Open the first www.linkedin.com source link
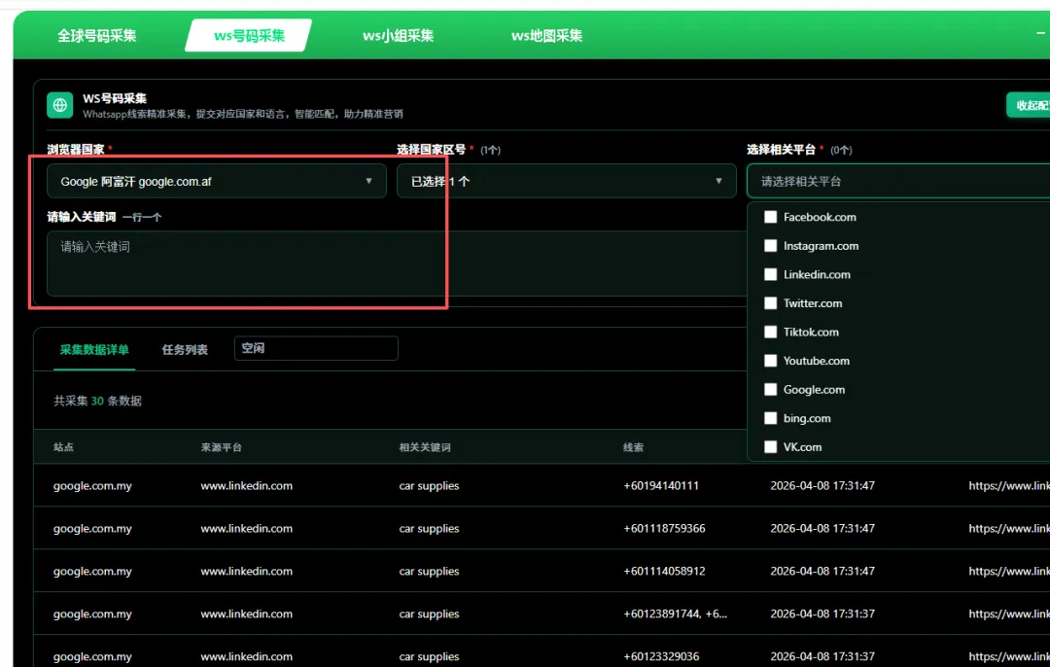 pyautogui.click(x=246, y=485)
